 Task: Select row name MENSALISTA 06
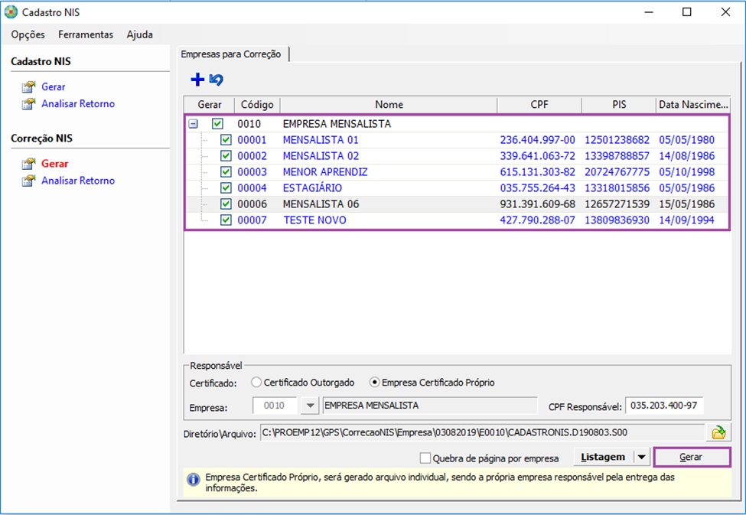tap(321, 204)
